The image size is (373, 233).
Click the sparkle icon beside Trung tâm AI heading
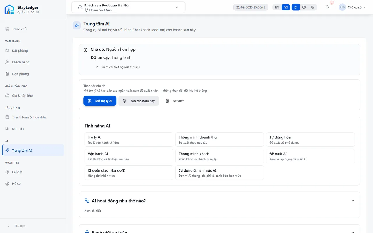point(77,26)
